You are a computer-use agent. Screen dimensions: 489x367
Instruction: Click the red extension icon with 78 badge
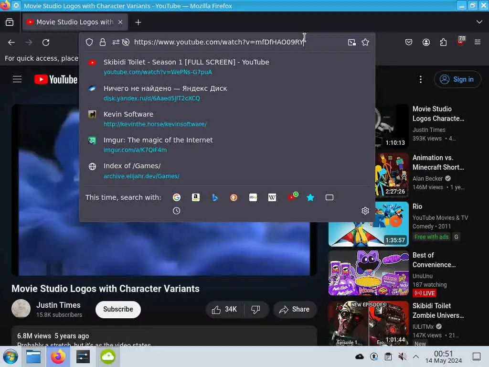(461, 41)
